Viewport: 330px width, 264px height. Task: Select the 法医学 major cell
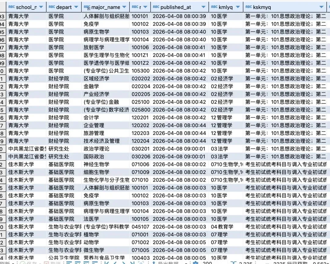105,219
